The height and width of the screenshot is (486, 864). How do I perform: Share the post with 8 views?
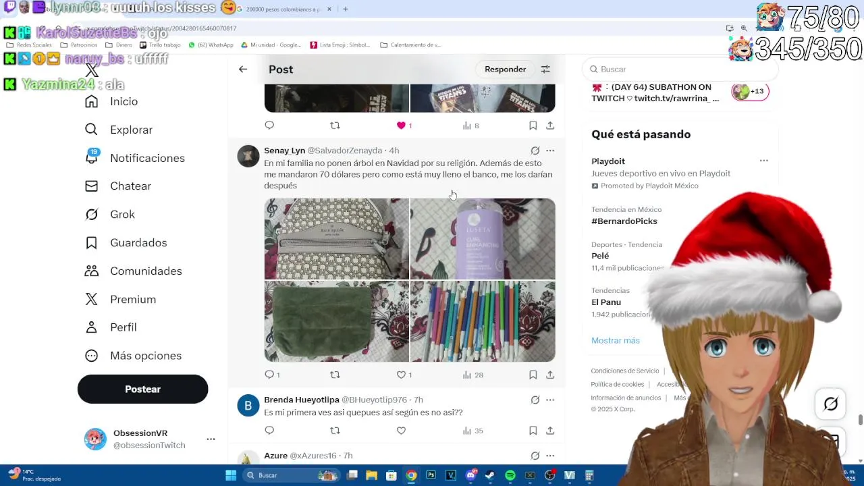(550, 126)
